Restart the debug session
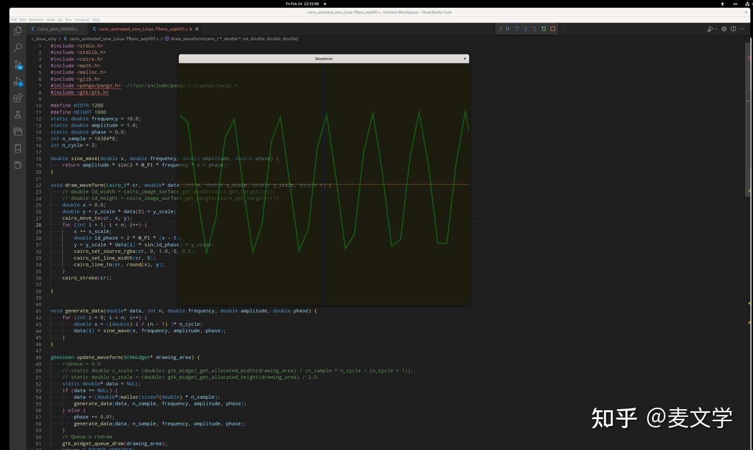Screen dimensions: 753x450 (x=544, y=29)
